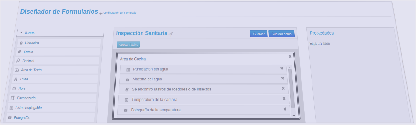The width and height of the screenshot is (416, 125).
Task: Select the Entero item label
Action: click(x=28, y=52)
